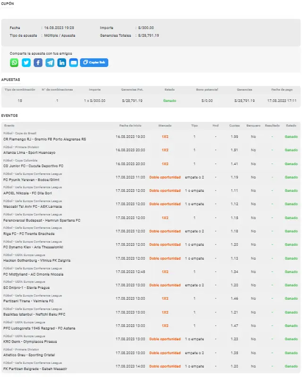Click start time 17.08.2023 12:45
302x377 pixels.
[130, 272]
